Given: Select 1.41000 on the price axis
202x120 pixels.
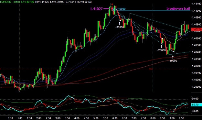Looking at the screenshot, I should click(197, 11).
